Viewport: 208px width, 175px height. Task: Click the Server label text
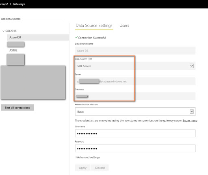[x=78, y=75]
